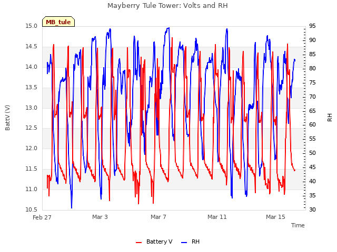Image resolution: width=337 pixels, height=252 pixels.
Task: Click the 14.5 voltage axis label
Action: (32, 47)
